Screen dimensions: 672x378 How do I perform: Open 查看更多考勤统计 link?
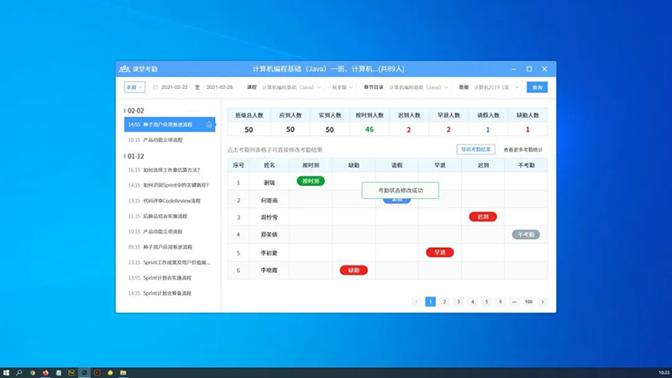pyautogui.click(x=524, y=150)
